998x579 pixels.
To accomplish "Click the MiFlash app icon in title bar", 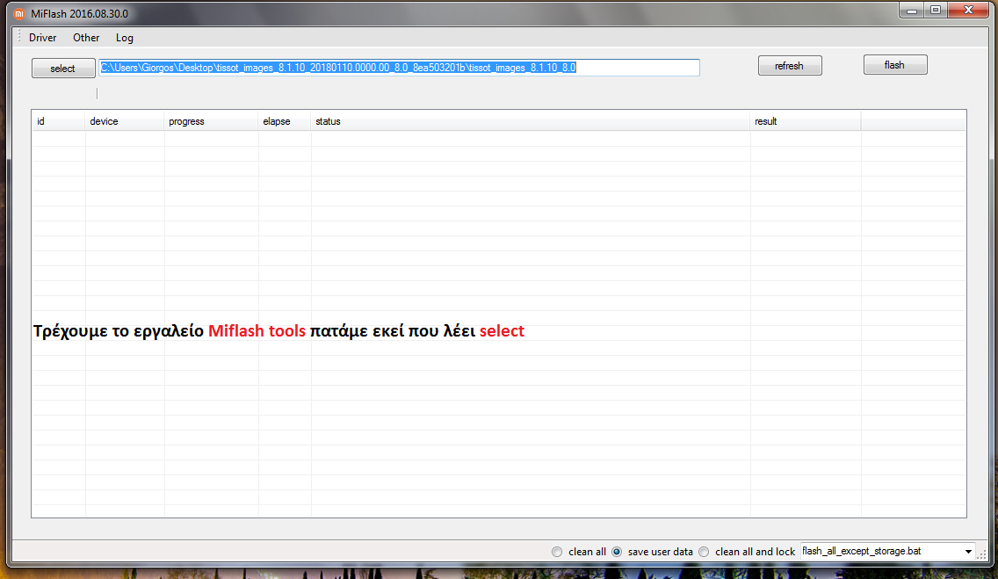I will point(18,14).
